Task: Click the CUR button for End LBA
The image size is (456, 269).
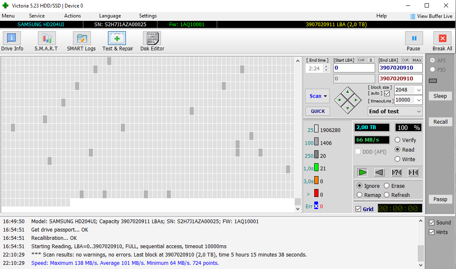Action: 406,60
